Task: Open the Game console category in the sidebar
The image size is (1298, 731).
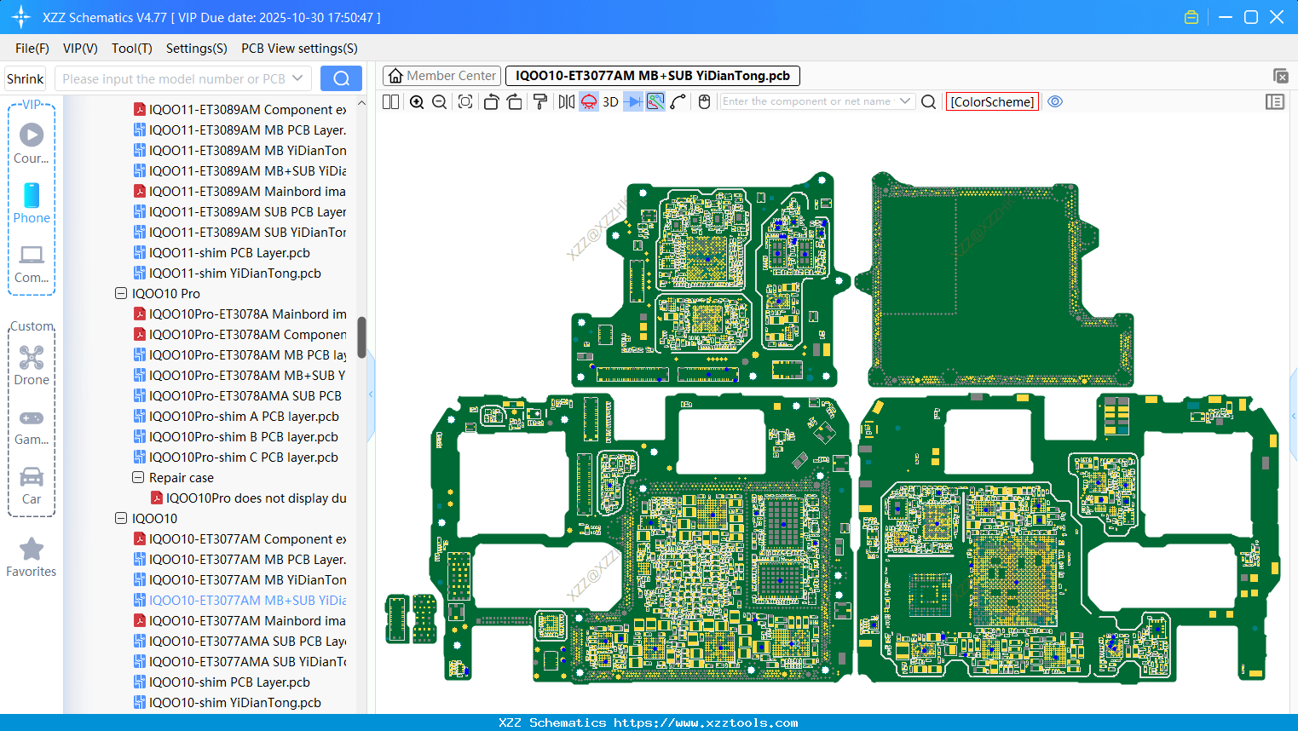Action: 32,426
